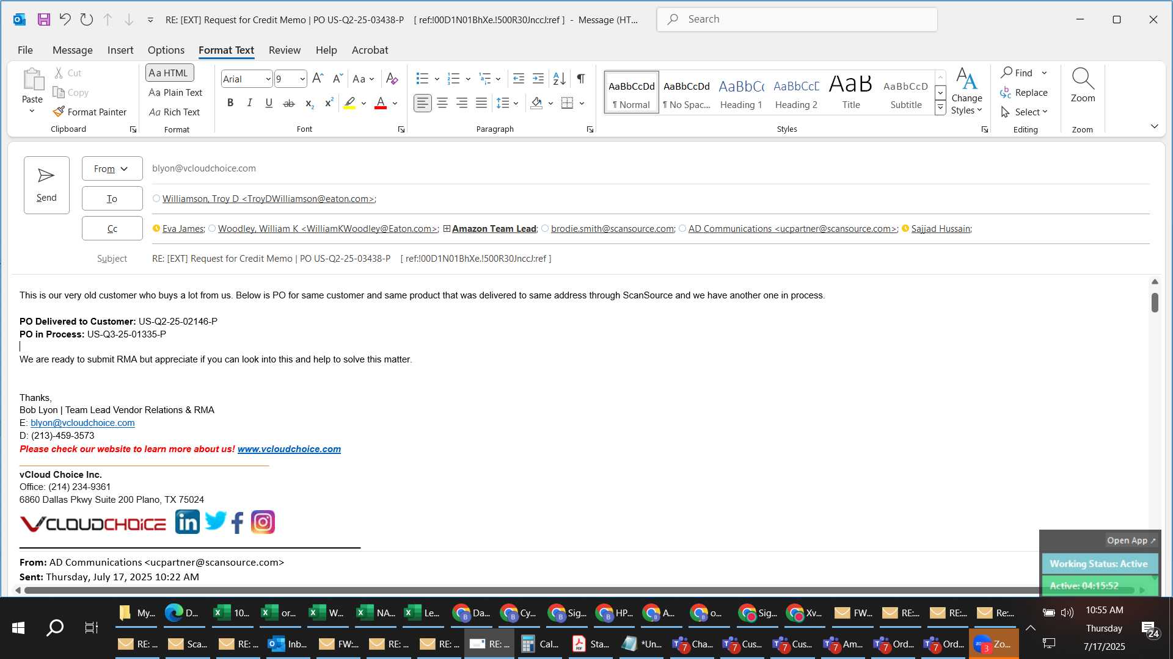
Task: Toggle italic formatting
Action: (x=249, y=103)
